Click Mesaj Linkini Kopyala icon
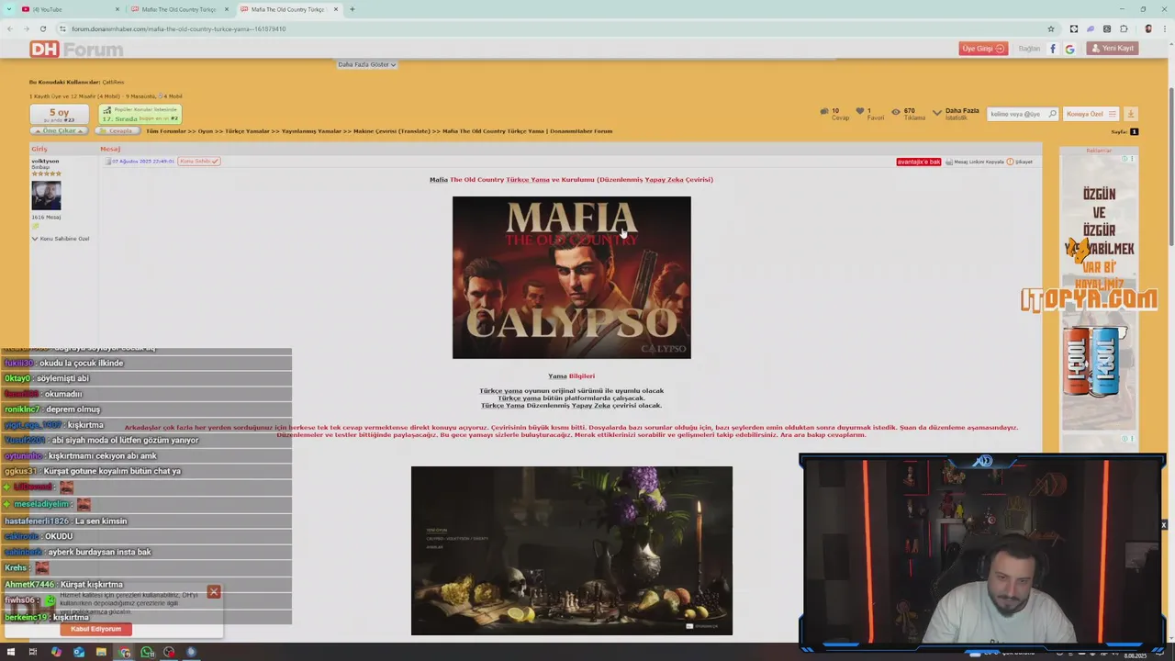Image resolution: width=1175 pixels, height=661 pixels. pos(949,162)
